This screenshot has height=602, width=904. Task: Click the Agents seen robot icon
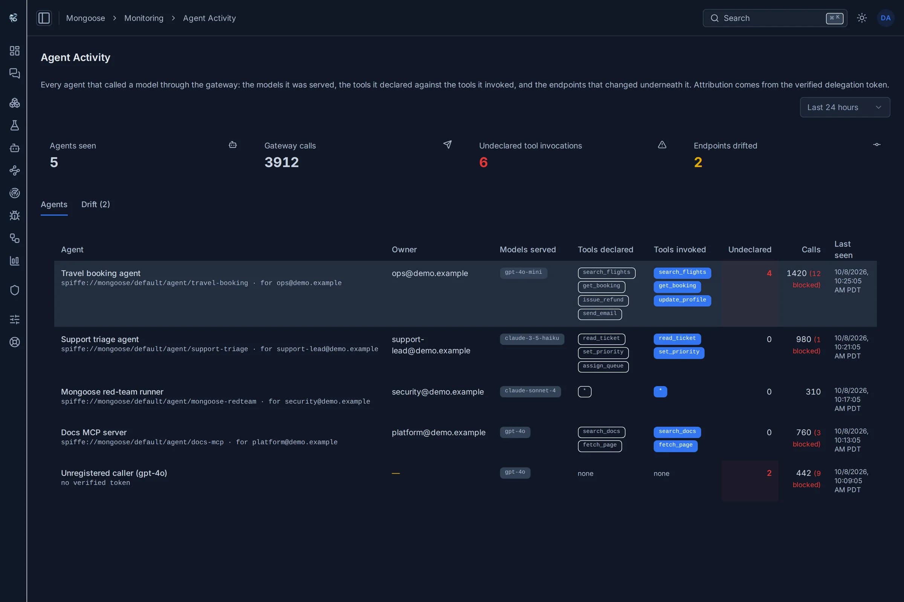(x=232, y=145)
